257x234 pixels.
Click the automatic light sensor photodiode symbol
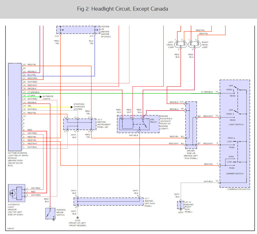12,193
